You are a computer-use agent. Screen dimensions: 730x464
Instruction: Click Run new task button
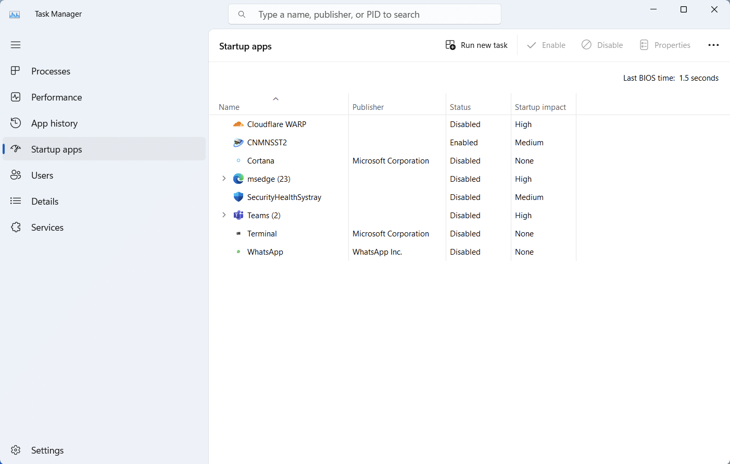coord(476,45)
